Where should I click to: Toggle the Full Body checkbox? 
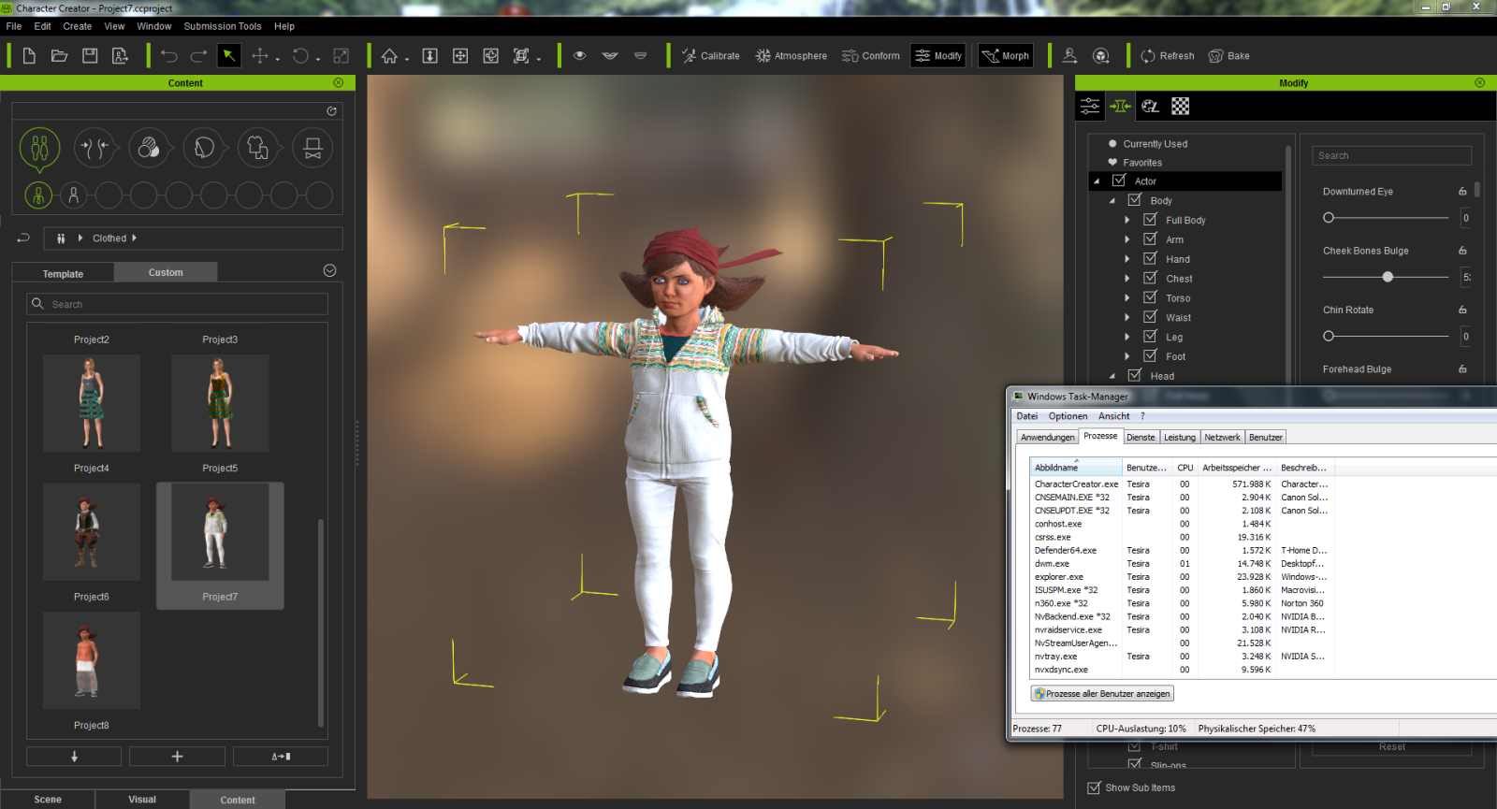click(x=1150, y=220)
